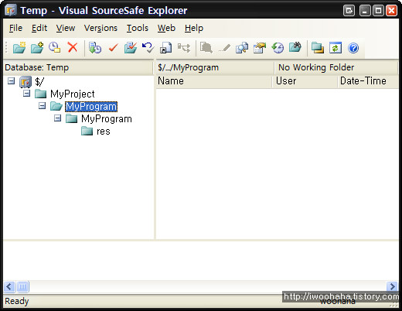Open the Help menu
Image resolution: width=402 pixels, height=311 pixels.
point(194,28)
